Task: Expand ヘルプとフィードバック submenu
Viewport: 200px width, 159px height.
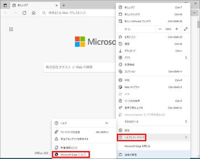Action: [x=153, y=137]
